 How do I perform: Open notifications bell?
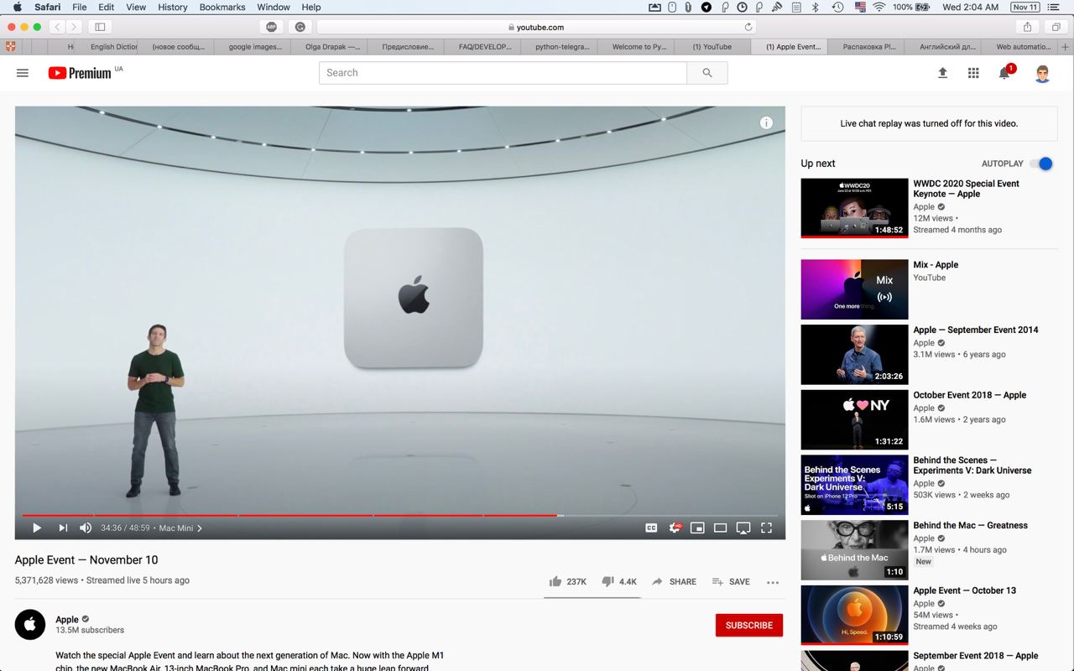tap(1004, 73)
